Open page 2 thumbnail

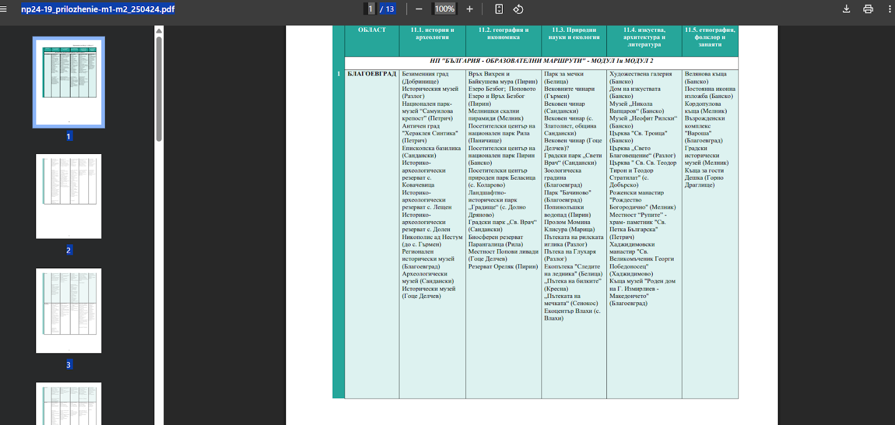coord(69,196)
